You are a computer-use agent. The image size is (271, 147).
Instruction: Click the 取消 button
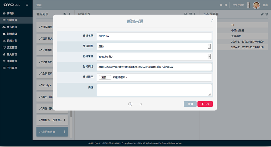coord(190,104)
